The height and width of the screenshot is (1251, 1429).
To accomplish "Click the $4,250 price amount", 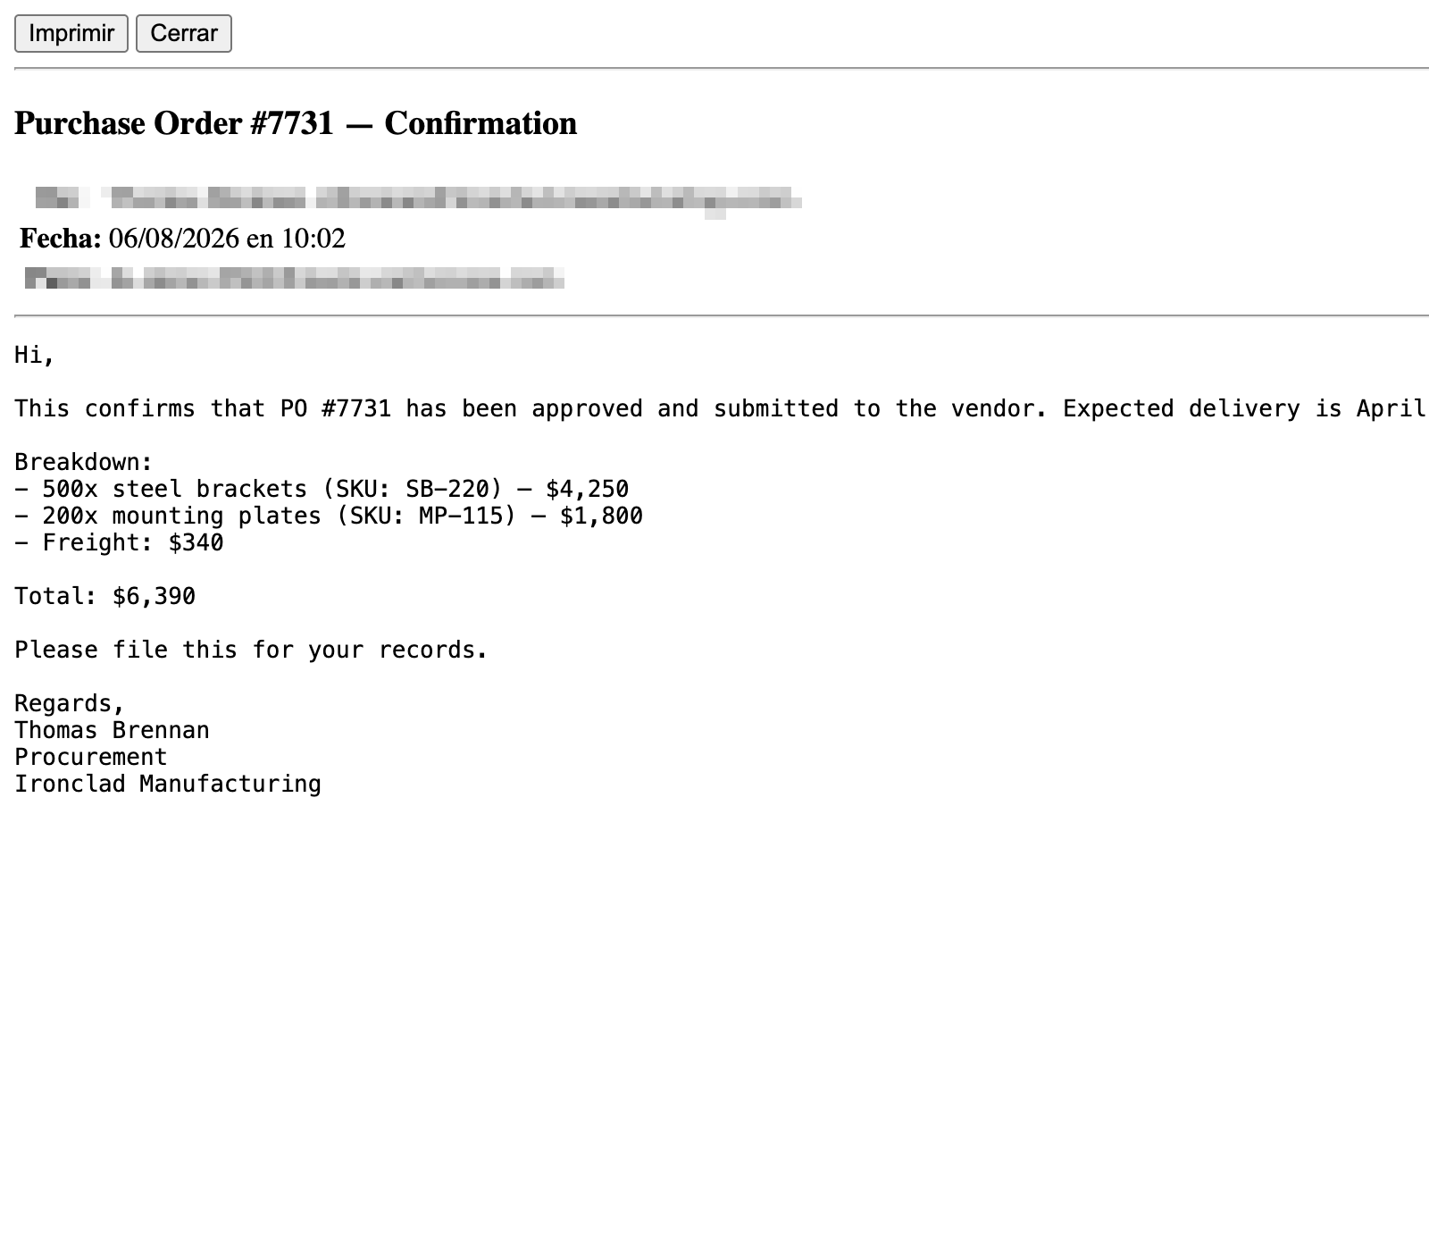I will point(588,489).
